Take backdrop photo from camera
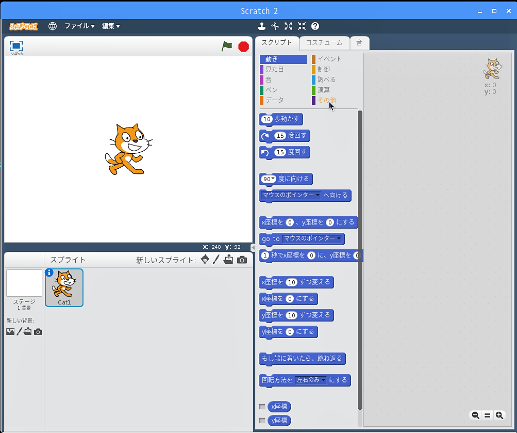Screen dimensions: 517x433 click(38, 332)
